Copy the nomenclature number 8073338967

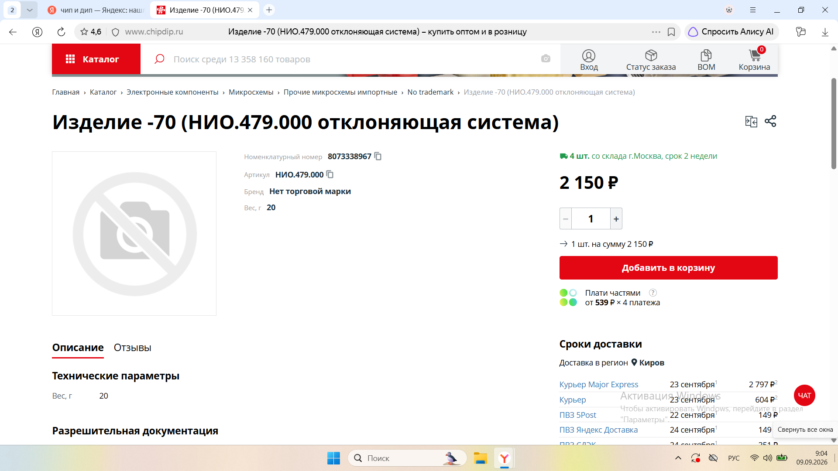click(x=378, y=156)
